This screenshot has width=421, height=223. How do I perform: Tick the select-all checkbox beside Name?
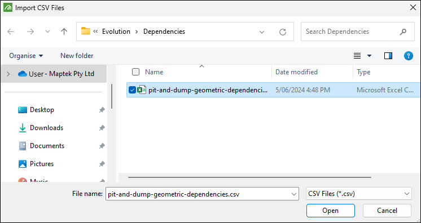[x=136, y=72]
